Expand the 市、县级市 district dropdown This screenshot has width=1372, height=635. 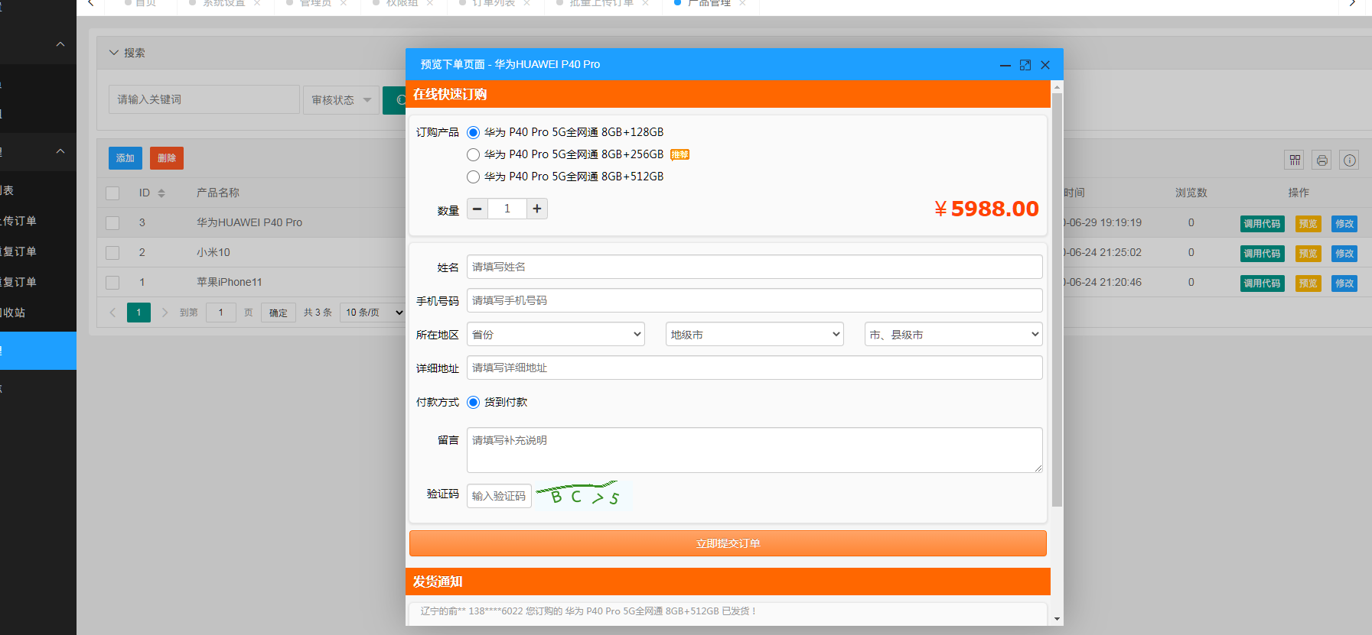[x=953, y=334]
